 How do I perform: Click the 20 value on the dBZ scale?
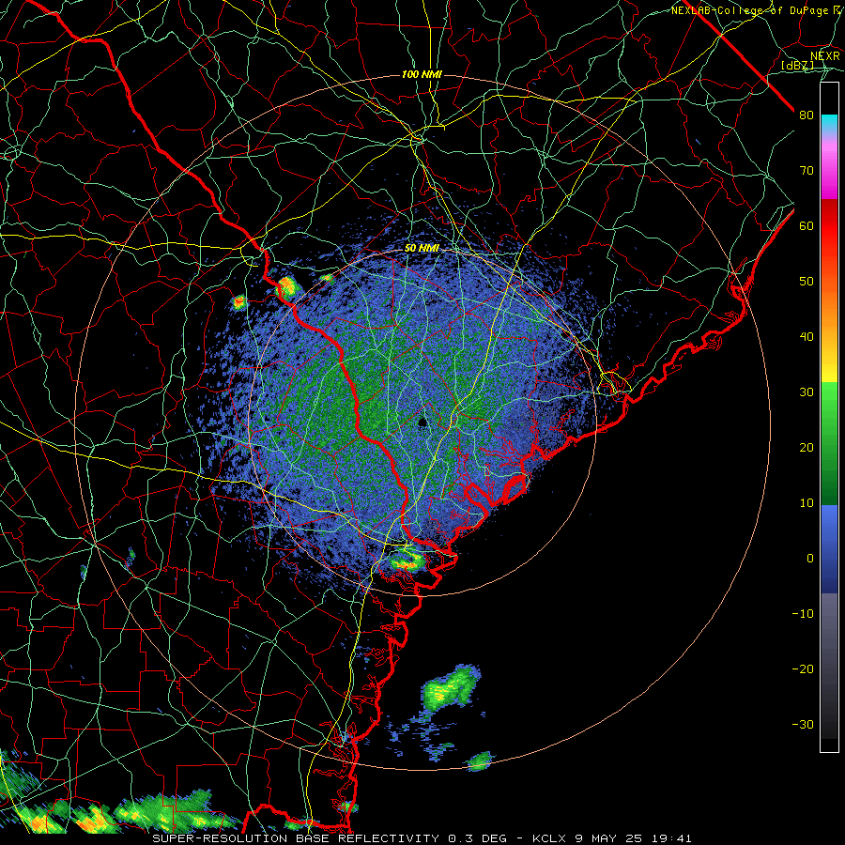pos(807,447)
